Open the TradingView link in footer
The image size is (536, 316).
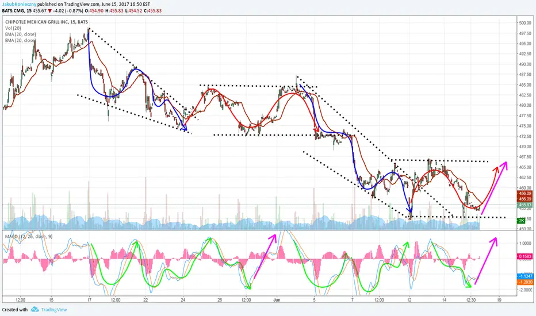pyautogui.click(x=54, y=310)
